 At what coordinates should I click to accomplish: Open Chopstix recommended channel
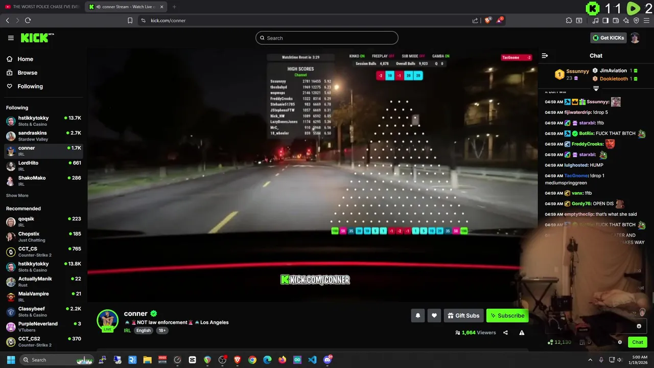tap(43, 237)
